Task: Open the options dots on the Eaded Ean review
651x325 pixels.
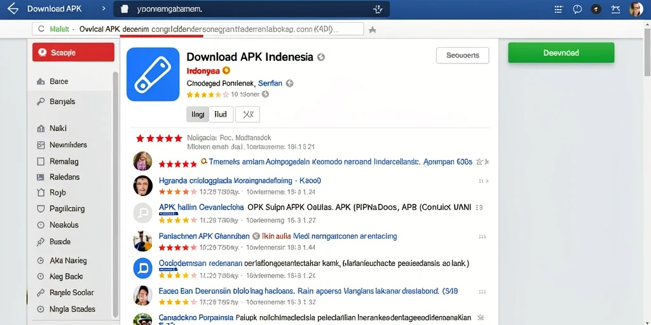Action: point(482,292)
